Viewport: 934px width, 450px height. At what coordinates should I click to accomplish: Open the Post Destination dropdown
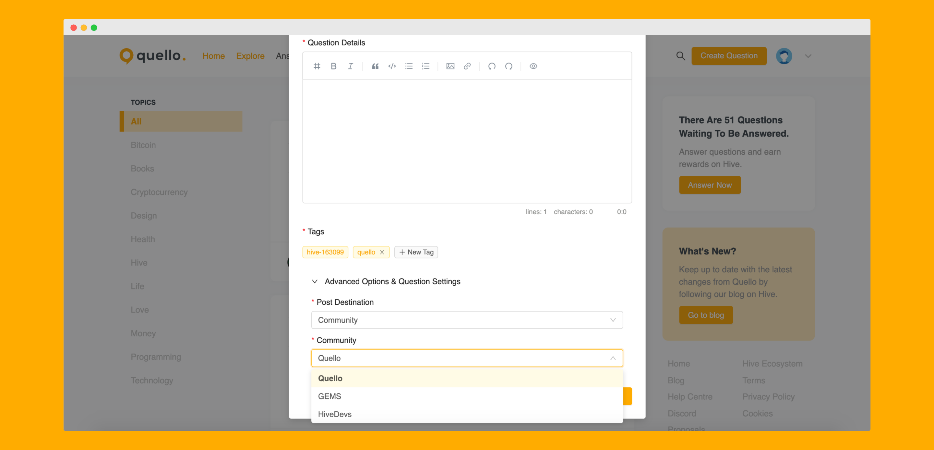(467, 320)
